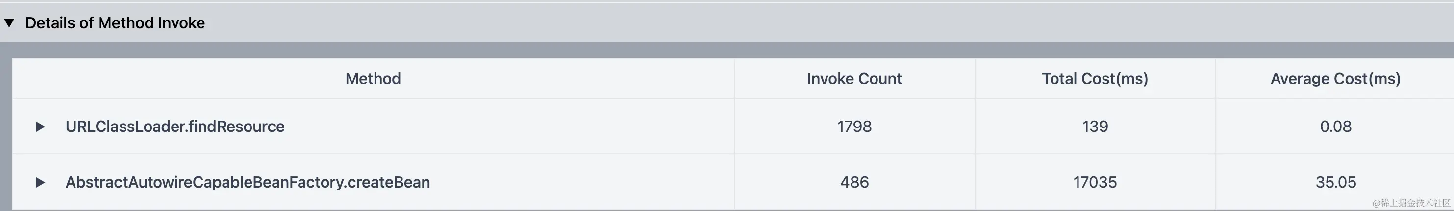
Task: Click the blank table area after findResource text
Action: tap(508, 127)
